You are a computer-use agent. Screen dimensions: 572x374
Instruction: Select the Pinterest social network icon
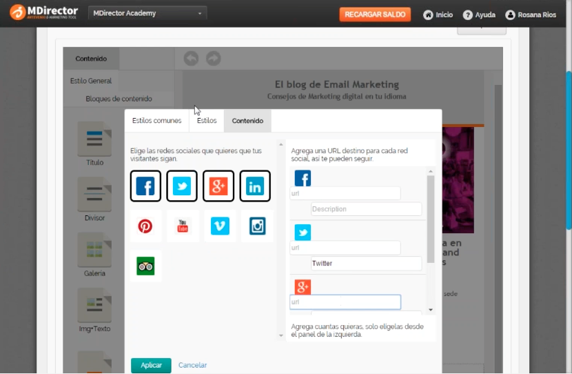[145, 226]
